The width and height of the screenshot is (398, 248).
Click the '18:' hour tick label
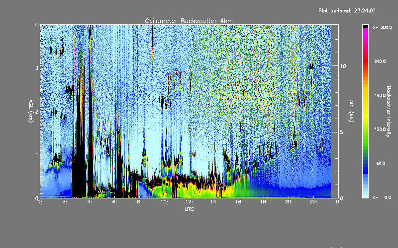pos(264,202)
